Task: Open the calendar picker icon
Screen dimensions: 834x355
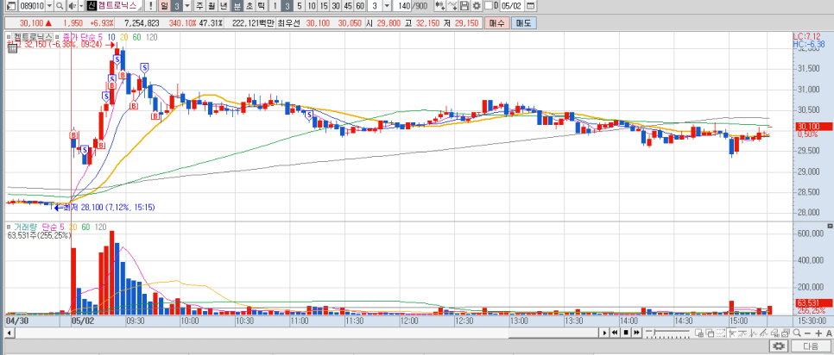Action: [x=530, y=6]
